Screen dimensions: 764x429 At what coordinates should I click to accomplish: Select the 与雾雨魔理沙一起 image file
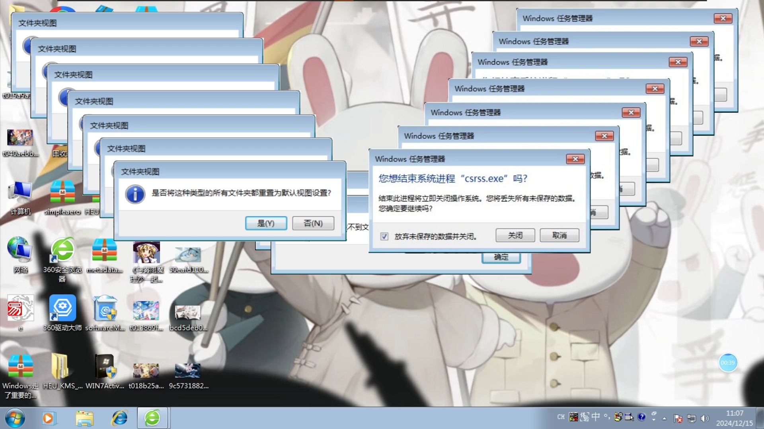pos(146,261)
